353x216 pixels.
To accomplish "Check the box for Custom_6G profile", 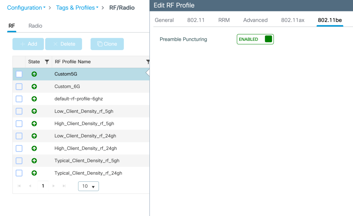I will [x=19, y=86].
